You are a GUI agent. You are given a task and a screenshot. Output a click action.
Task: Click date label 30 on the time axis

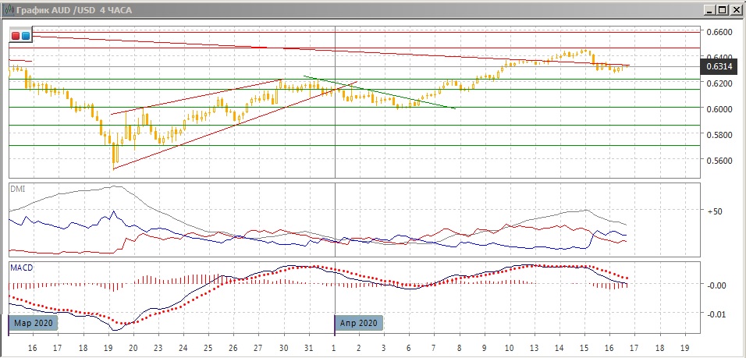pos(283,346)
